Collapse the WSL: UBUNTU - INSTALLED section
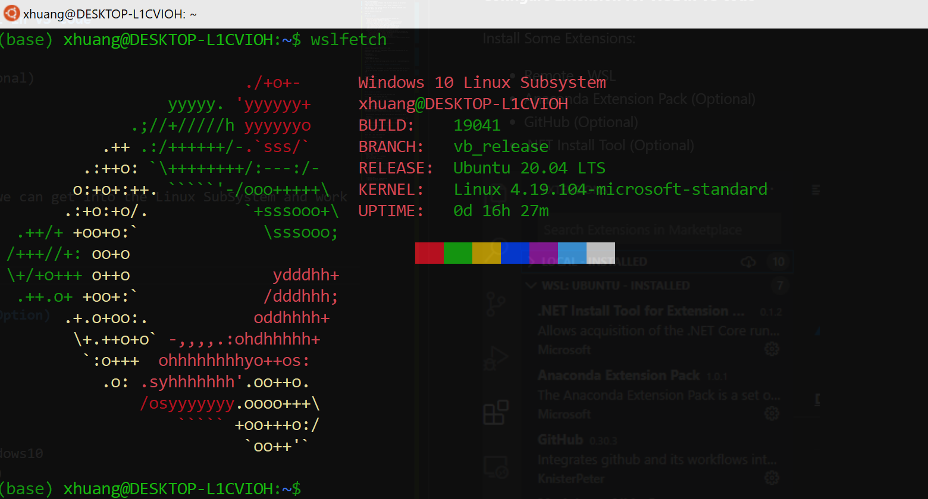 click(x=531, y=285)
